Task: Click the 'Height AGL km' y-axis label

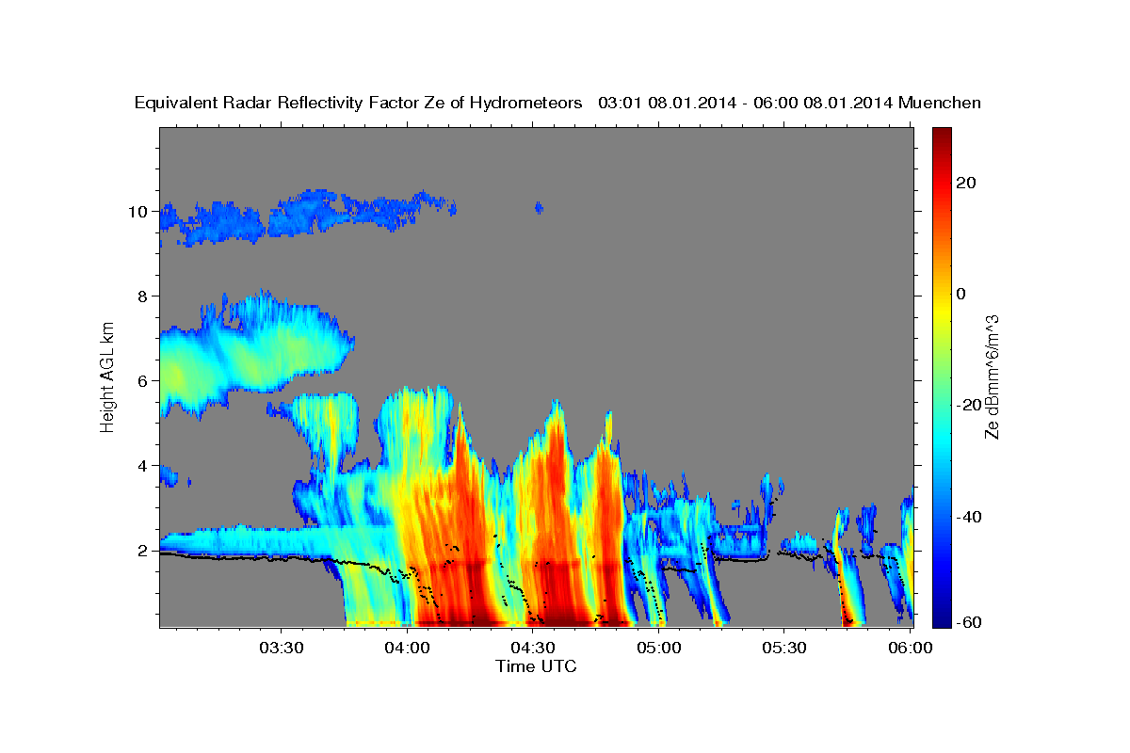Action: point(107,376)
